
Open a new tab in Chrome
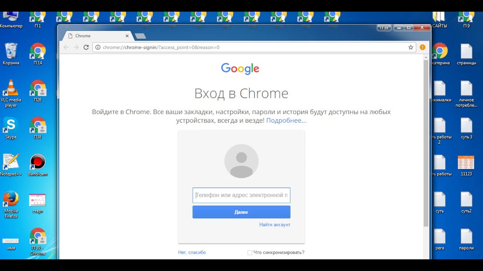[140, 36]
